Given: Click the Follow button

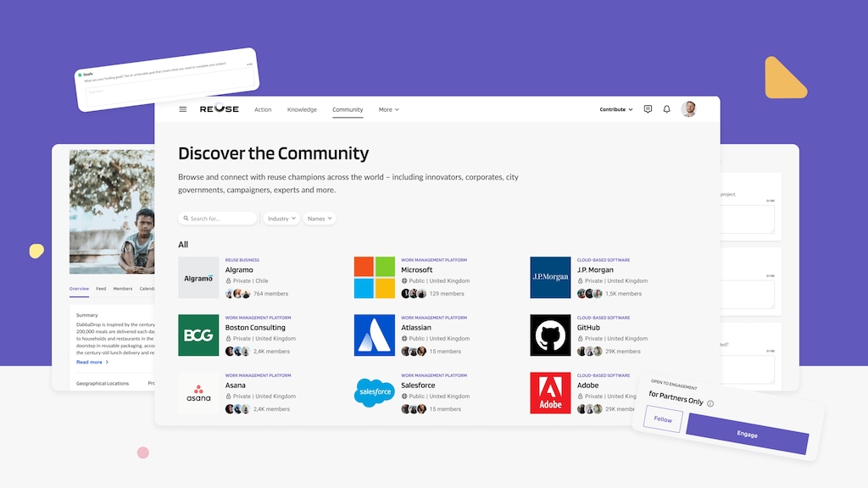Looking at the screenshot, I should coord(663,419).
